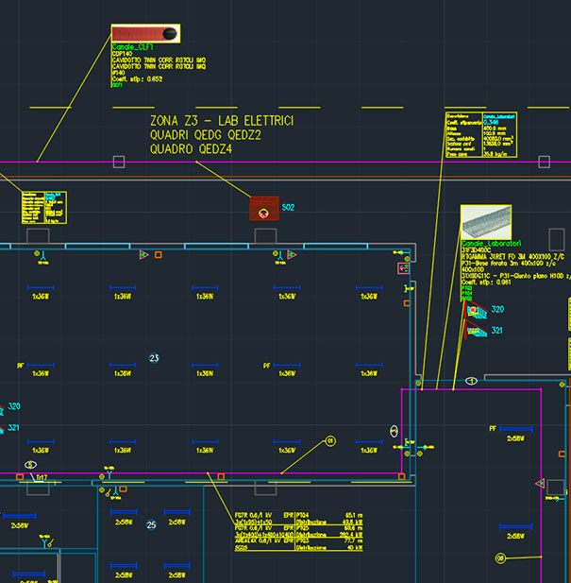Select the 2x58W fixture above callout 08
The width and height of the screenshot is (571, 583).
[516, 526]
